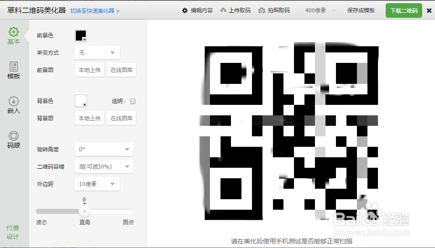Click the 拍照取码 menu text
Screen dimensions: 435x248
(279, 10)
